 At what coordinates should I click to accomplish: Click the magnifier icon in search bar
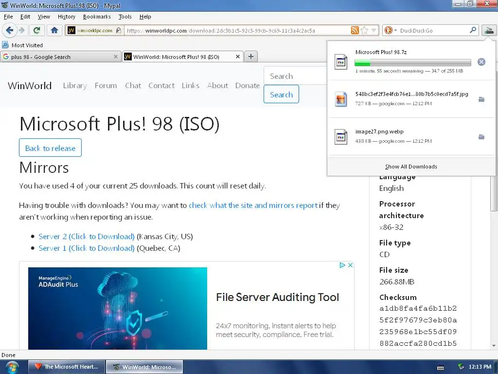point(473,30)
